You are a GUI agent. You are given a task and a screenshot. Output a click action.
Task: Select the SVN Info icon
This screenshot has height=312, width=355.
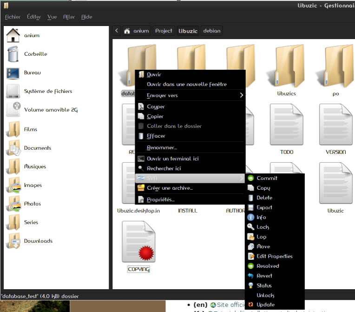pyautogui.click(x=250, y=217)
